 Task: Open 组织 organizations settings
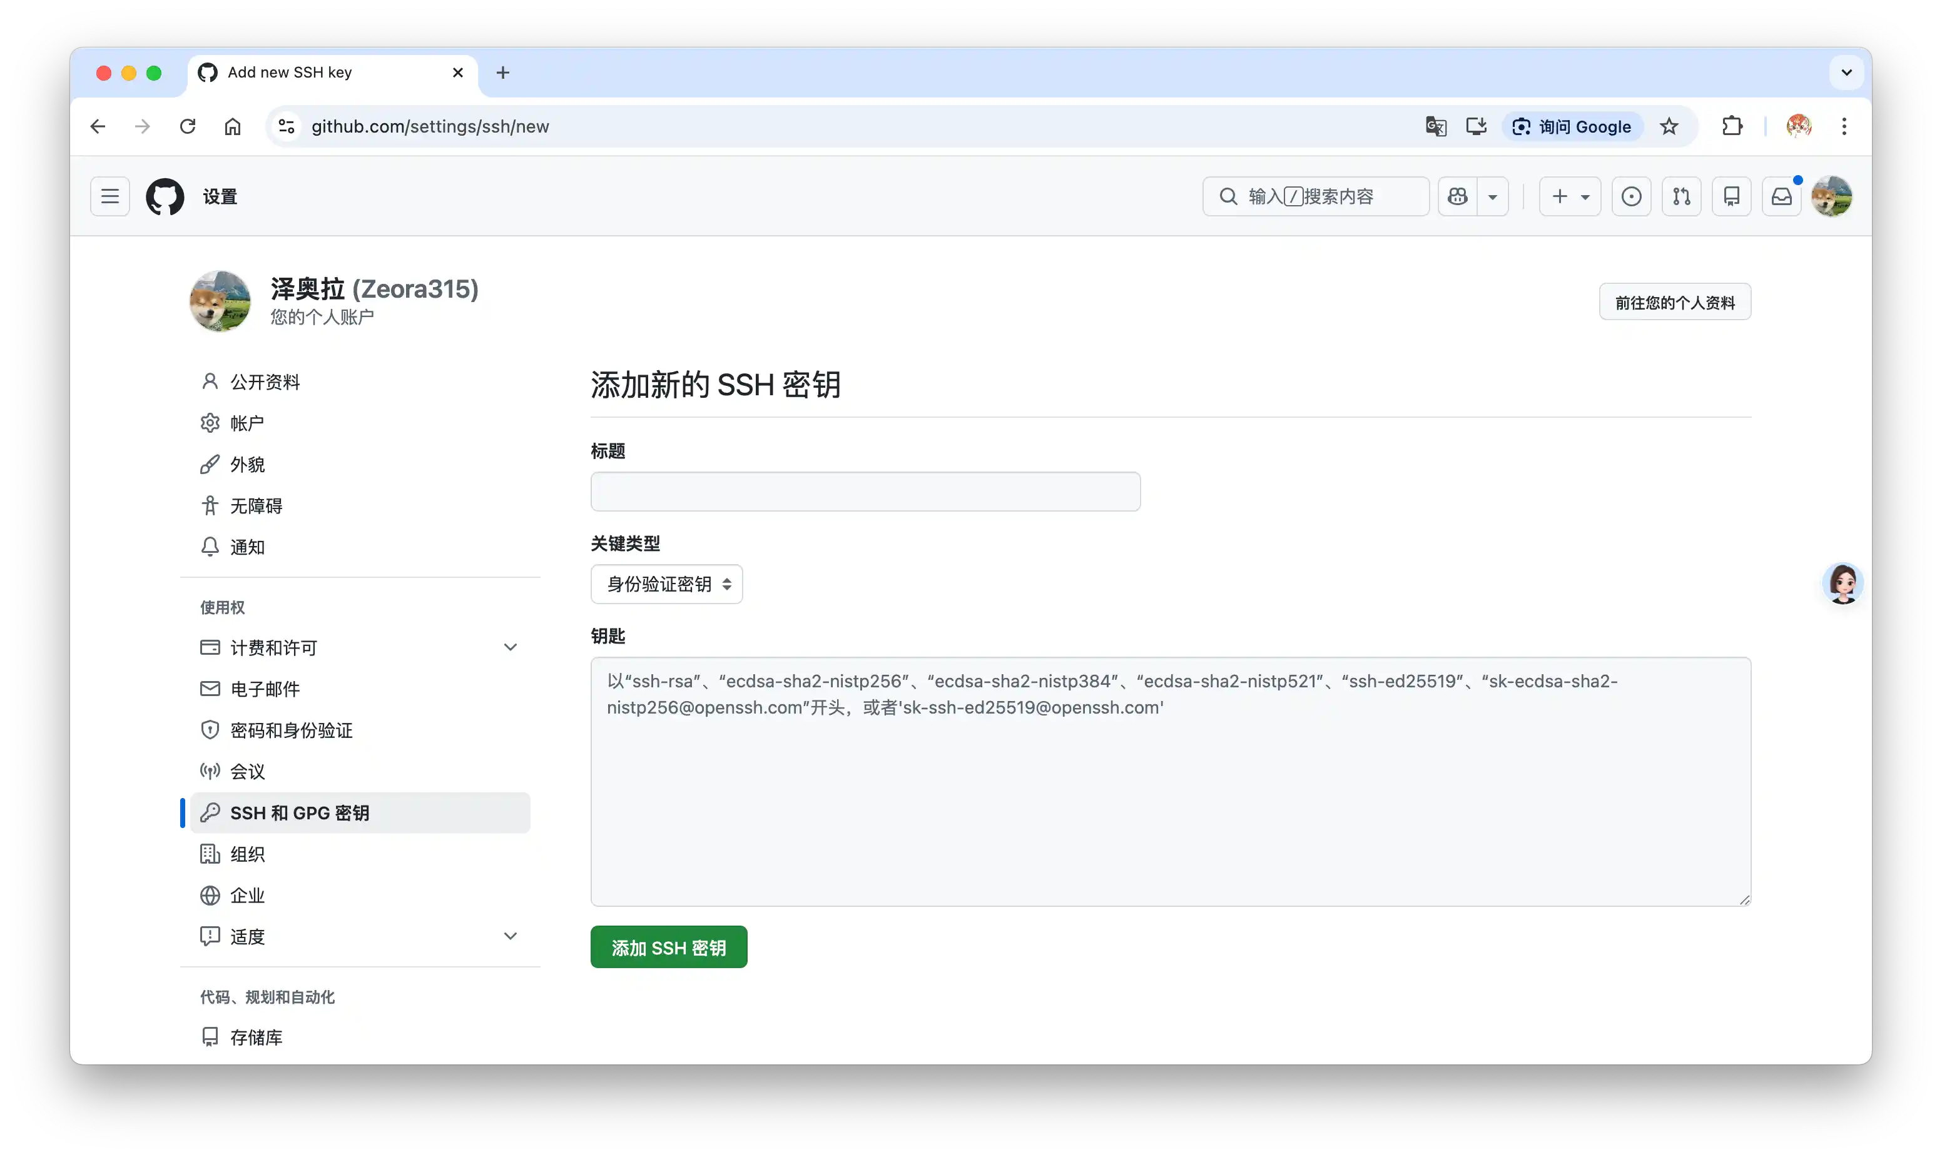tap(360, 854)
